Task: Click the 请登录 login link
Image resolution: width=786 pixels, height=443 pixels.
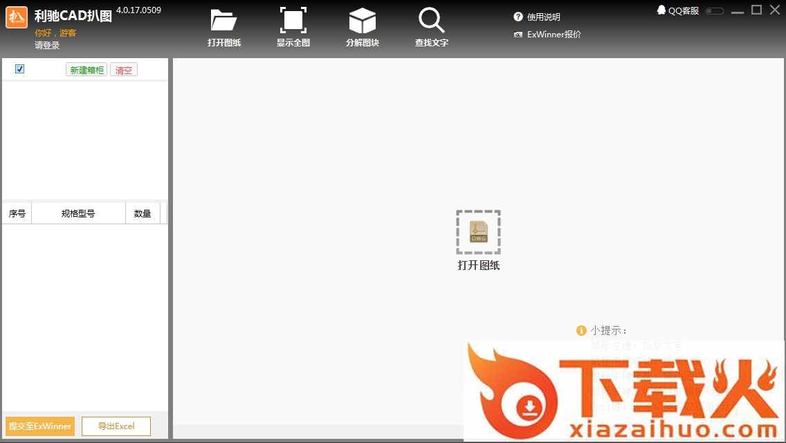Action: point(47,46)
